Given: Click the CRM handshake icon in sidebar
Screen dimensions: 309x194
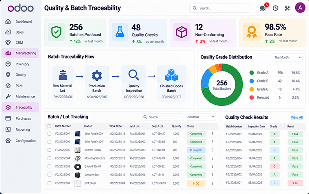Looking at the screenshot, I should click(x=8, y=43).
